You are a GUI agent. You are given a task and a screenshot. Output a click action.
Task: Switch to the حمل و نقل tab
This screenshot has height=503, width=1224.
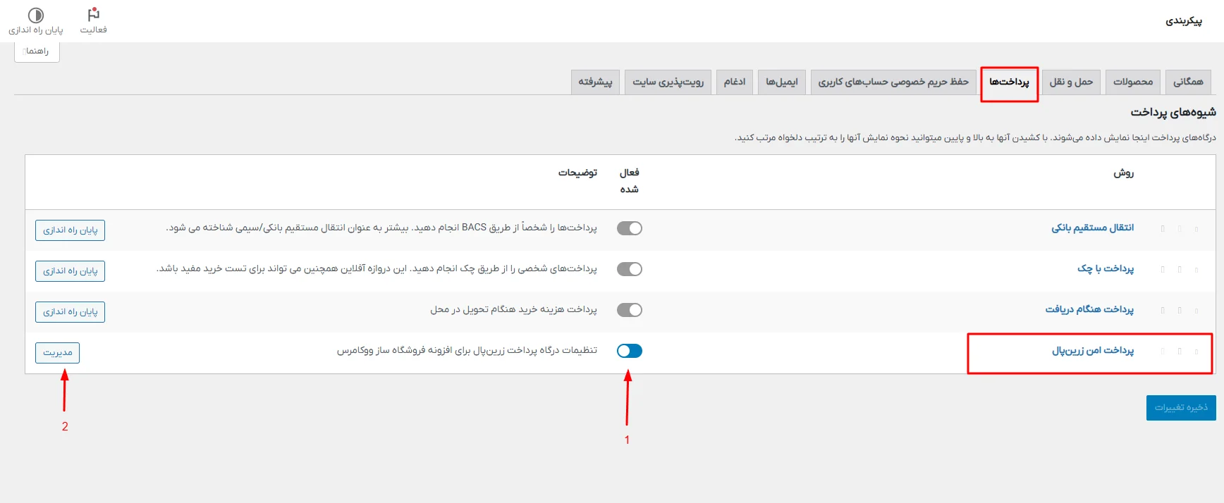1071,82
